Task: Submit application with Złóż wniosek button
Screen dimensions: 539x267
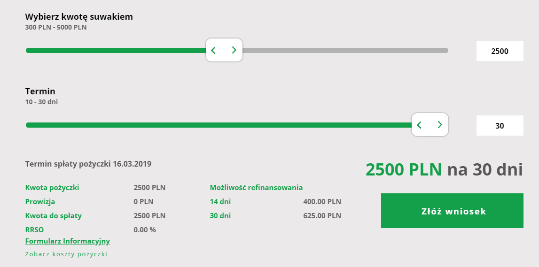Action: coord(452,211)
